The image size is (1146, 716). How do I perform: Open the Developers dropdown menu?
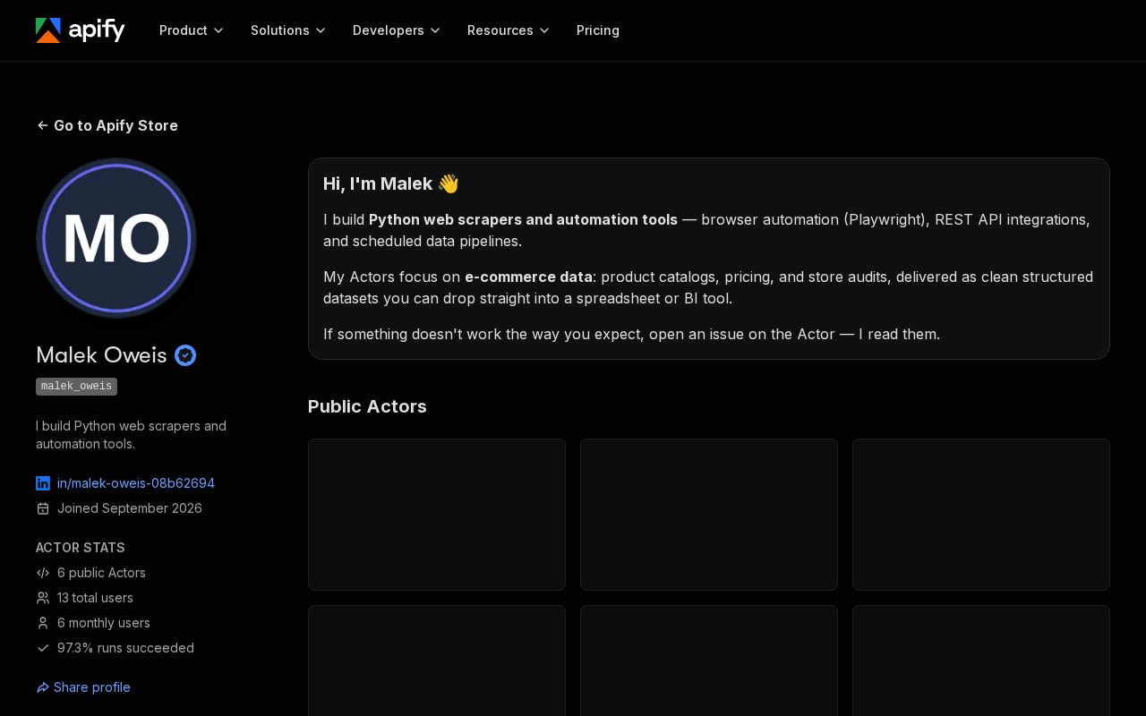click(x=397, y=30)
